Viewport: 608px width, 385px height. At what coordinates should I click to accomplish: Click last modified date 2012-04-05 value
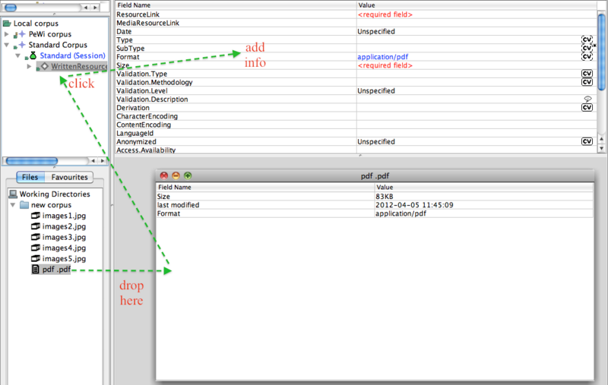[x=414, y=205]
